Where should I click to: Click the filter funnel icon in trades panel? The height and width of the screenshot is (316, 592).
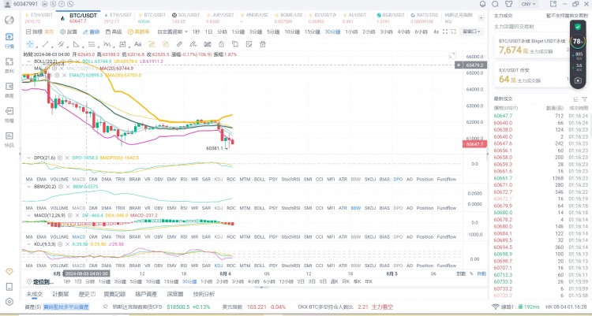[x=584, y=99]
